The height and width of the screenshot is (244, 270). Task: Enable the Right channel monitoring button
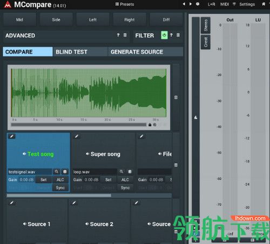tap(130, 19)
